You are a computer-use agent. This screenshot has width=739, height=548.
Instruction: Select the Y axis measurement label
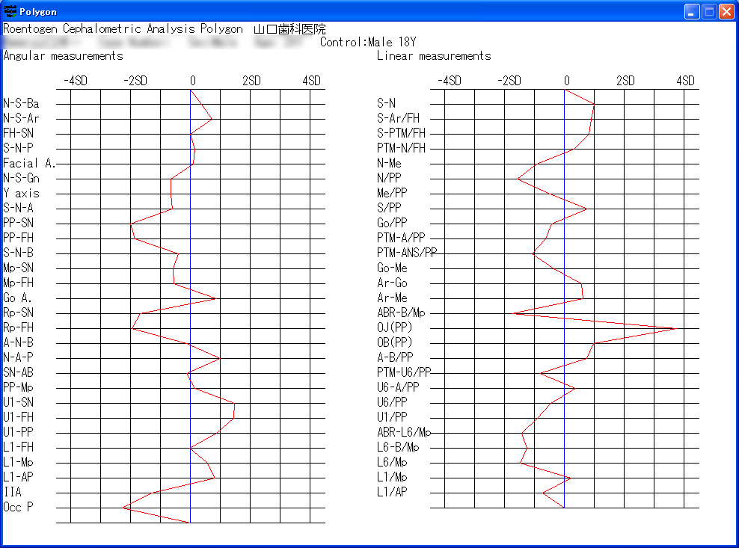pyautogui.click(x=21, y=193)
